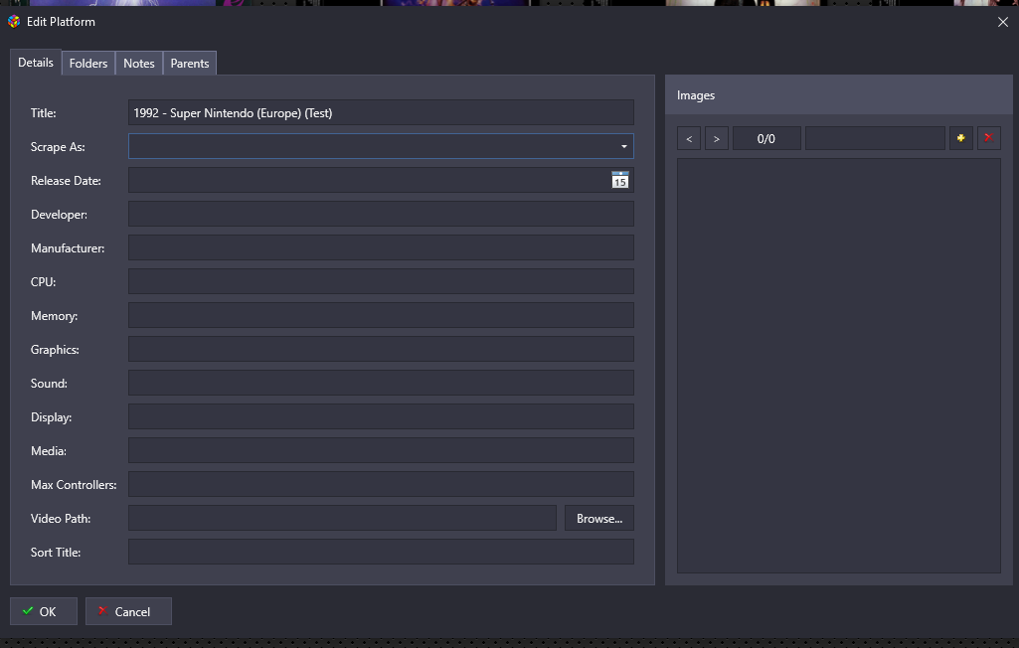Browse for a video path file
The image size is (1019, 648).
[x=599, y=518]
